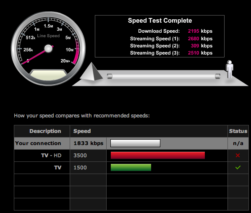Select the Your connection table row label
Viewport: 251px width, 213px height.
[x=38, y=143]
